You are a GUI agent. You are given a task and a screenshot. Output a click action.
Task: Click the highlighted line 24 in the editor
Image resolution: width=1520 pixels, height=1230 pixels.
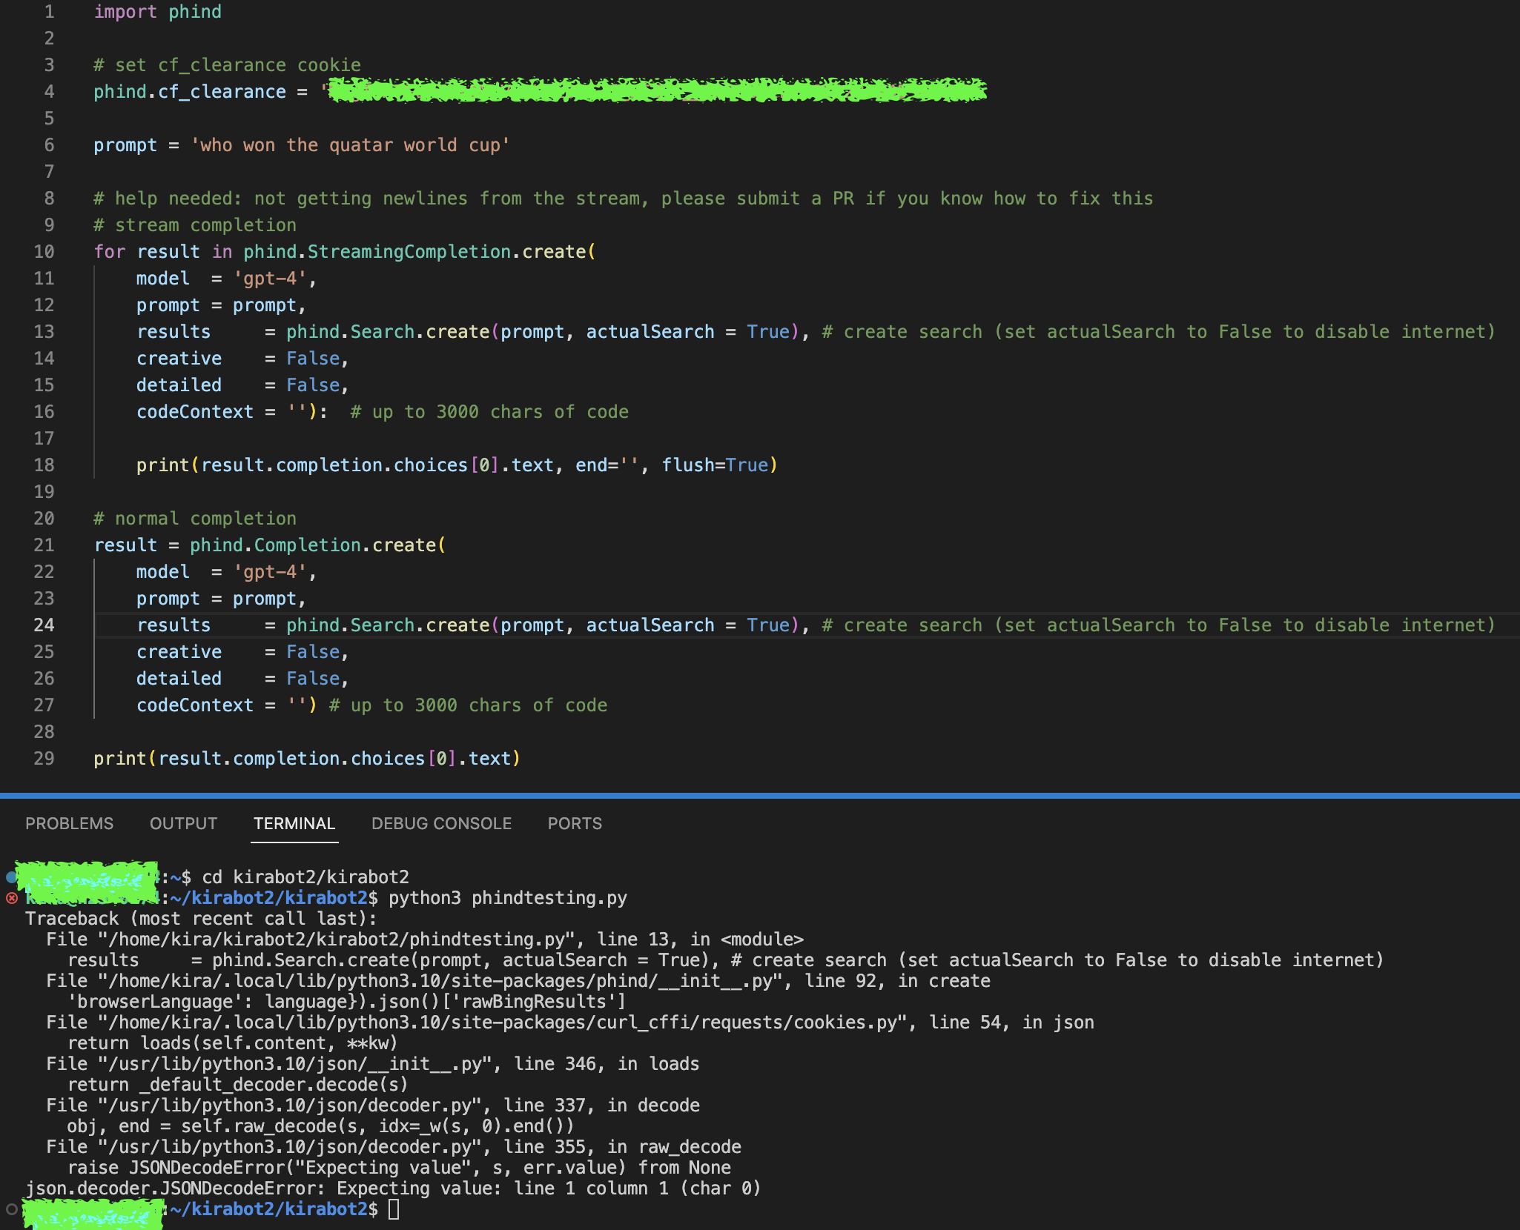click(519, 625)
